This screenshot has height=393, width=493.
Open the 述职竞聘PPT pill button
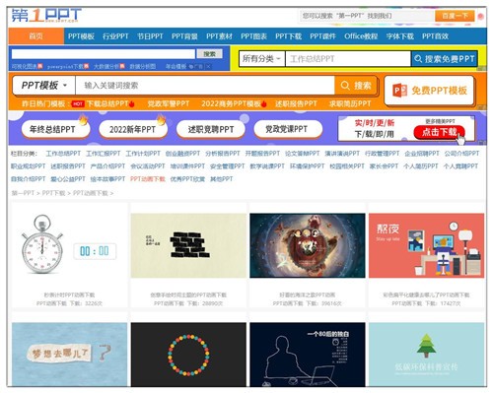click(x=210, y=129)
